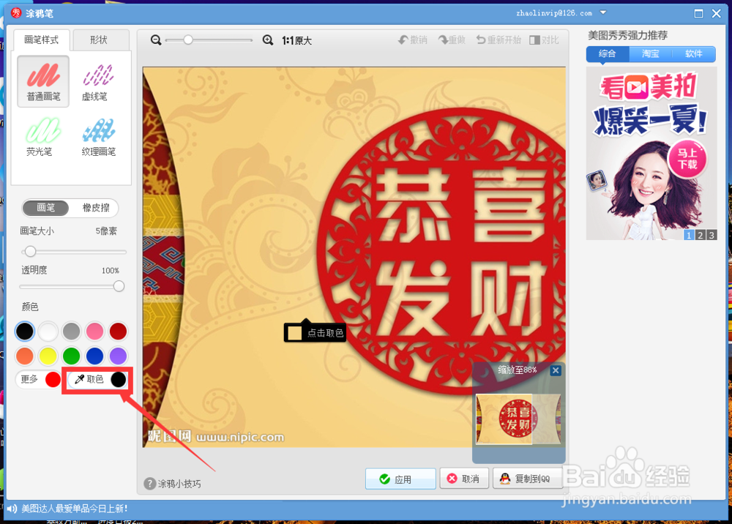Go to page 2 of the ad carousel

pyautogui.click(x=699, y=235)
